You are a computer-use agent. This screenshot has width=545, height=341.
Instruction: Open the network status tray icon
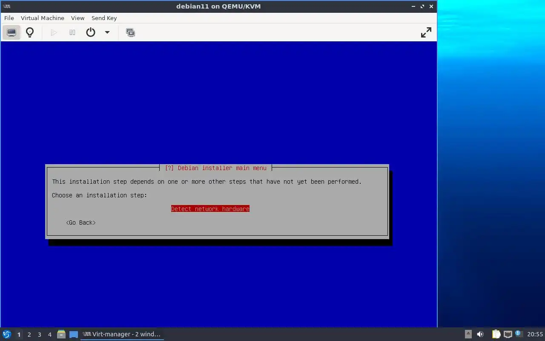coord(508,334)
